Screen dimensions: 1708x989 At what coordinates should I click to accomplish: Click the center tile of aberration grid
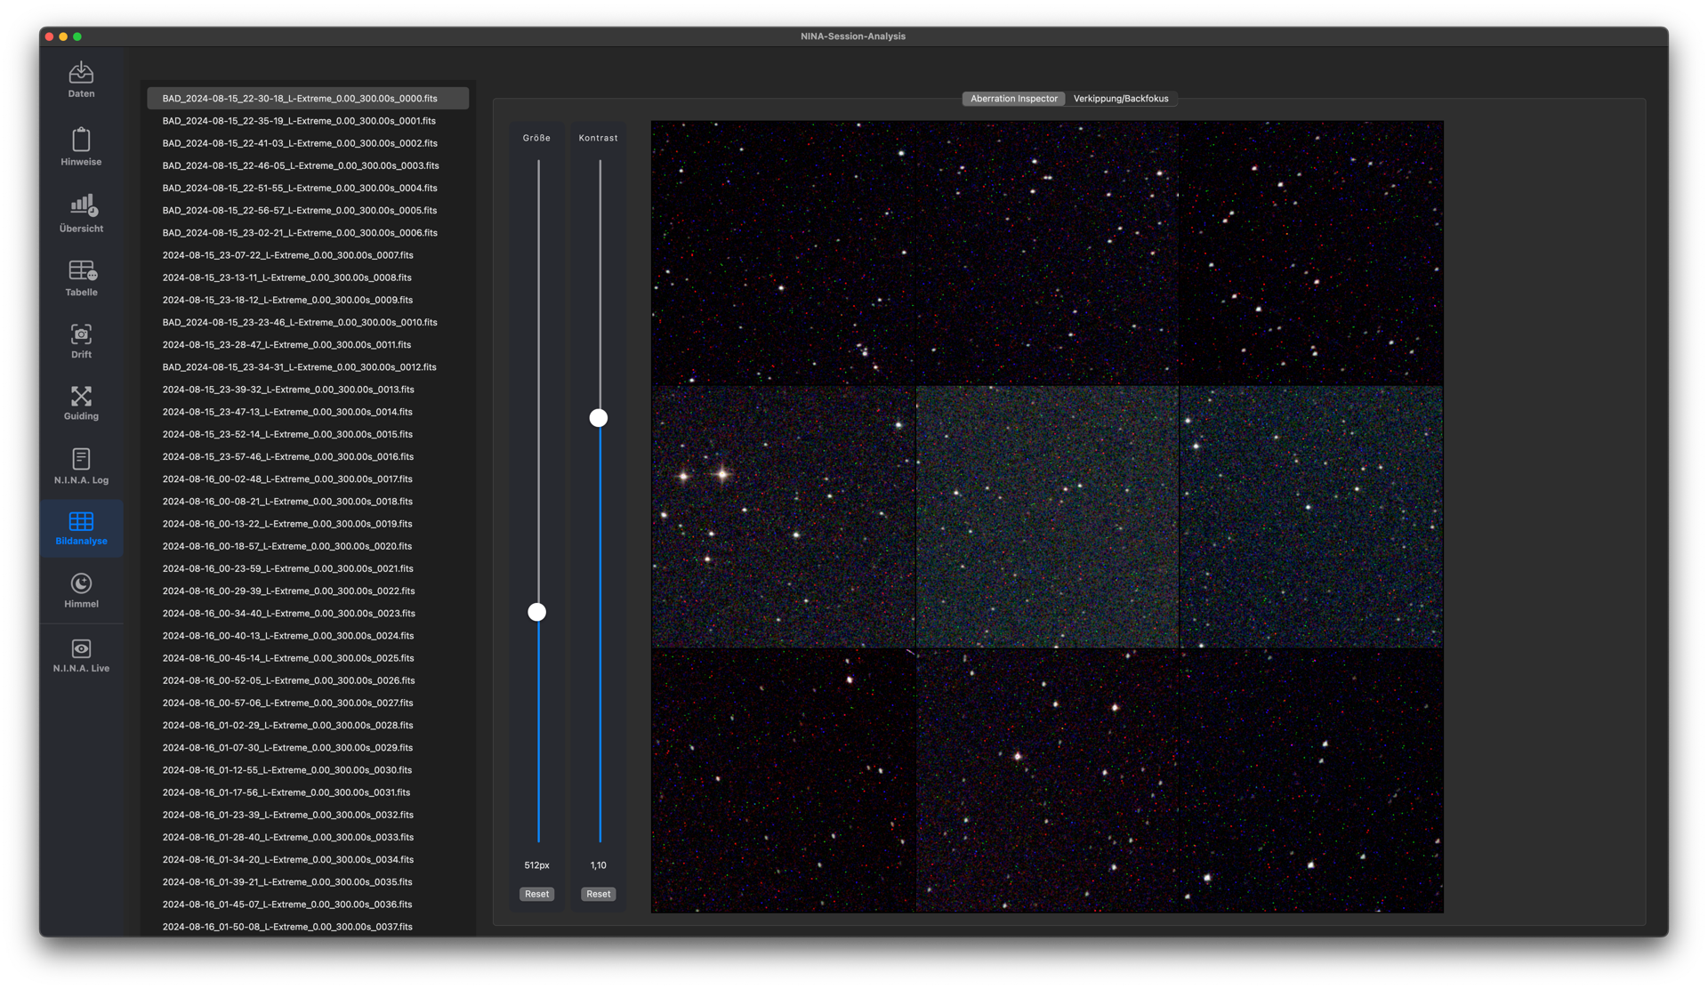pyautogui.click(x=1047, y=517)
